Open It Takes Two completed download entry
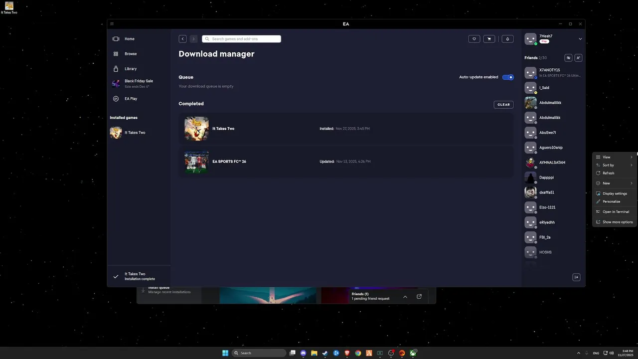This screenshot has height=359, width=638. (346, 129)
